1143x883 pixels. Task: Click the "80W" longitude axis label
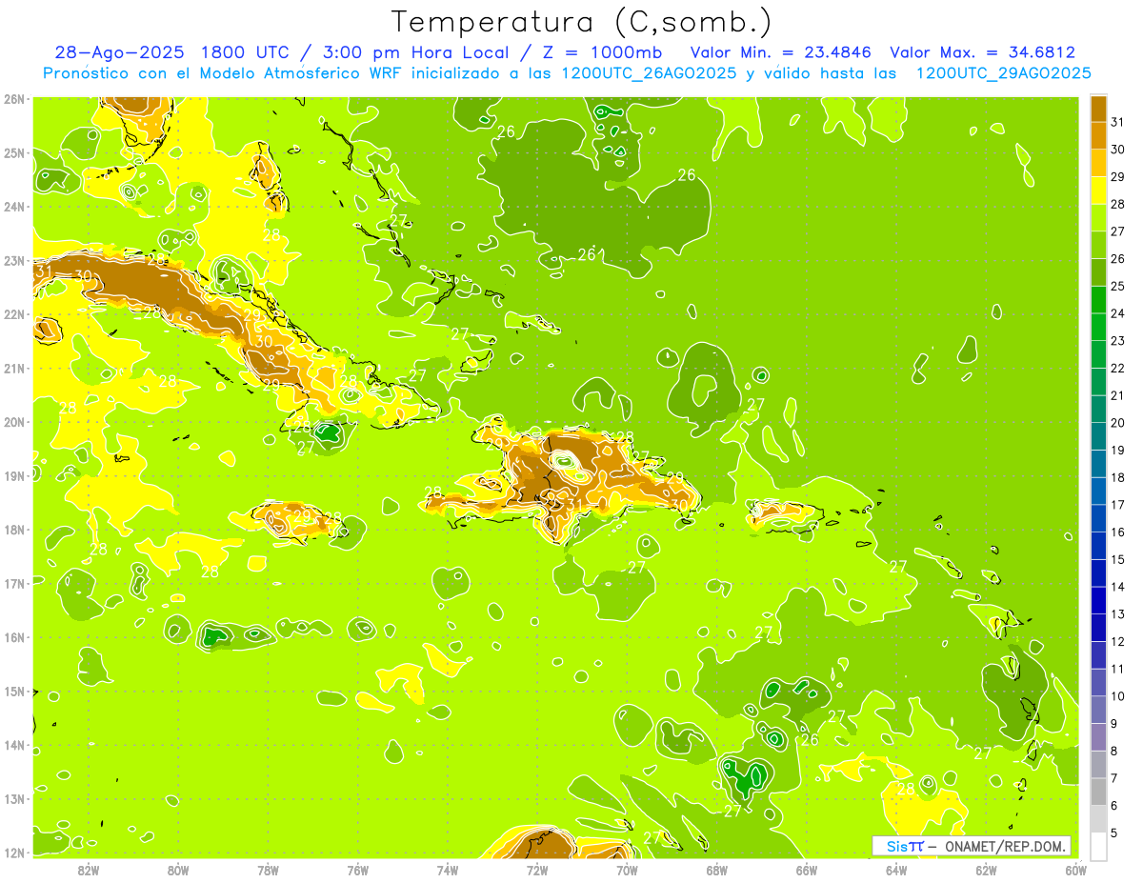coord(178,870)
